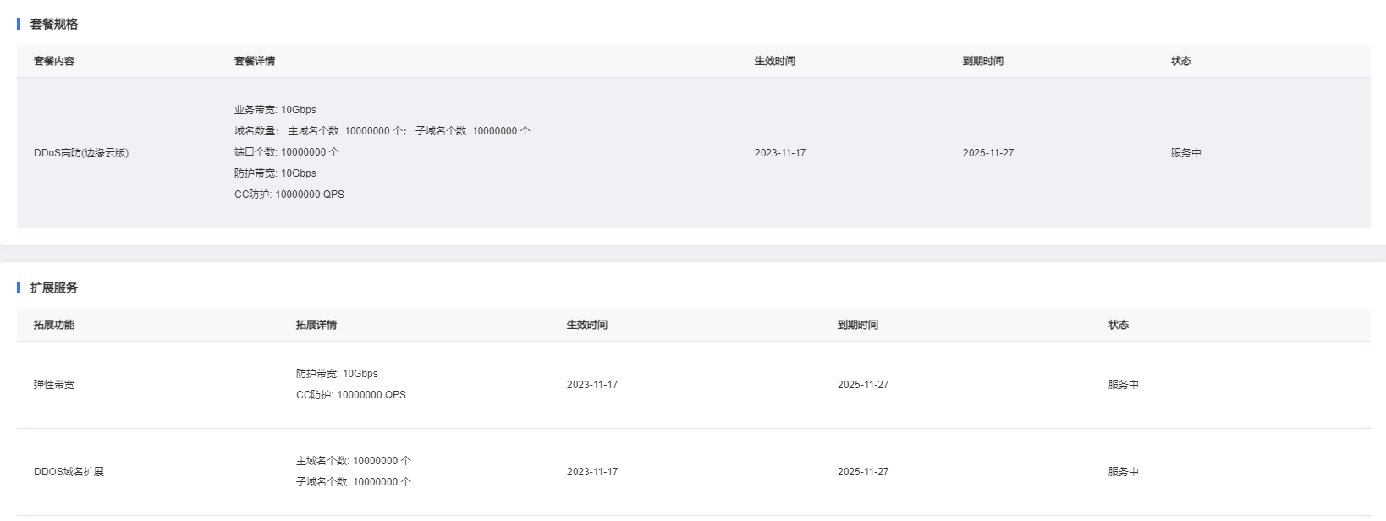Click the DDoS高防(边缘云版) package name
1386x521 pixels.
(x=81, y=153)
